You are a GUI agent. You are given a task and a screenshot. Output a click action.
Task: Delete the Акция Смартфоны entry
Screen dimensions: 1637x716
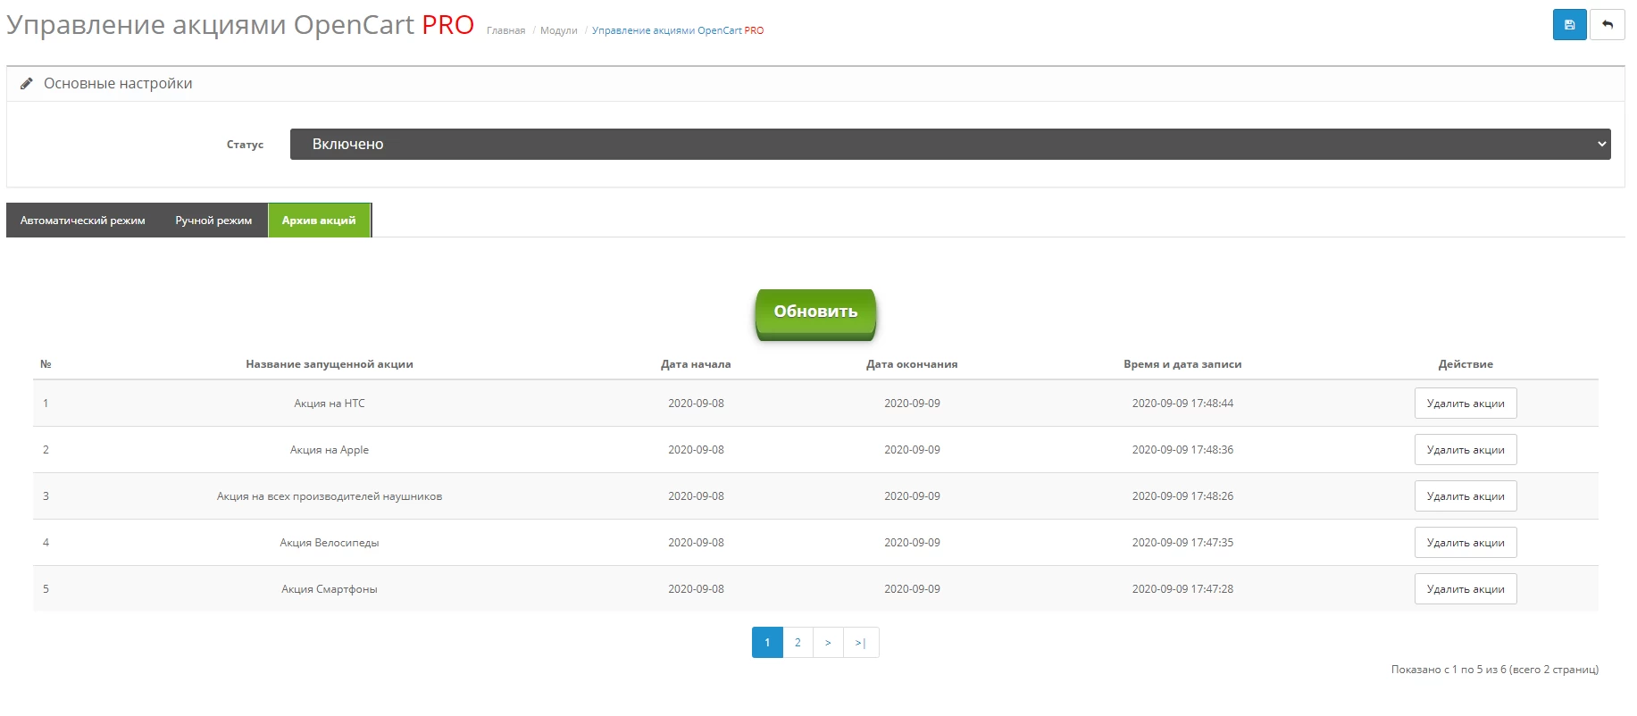click(x=1466, y=589)
